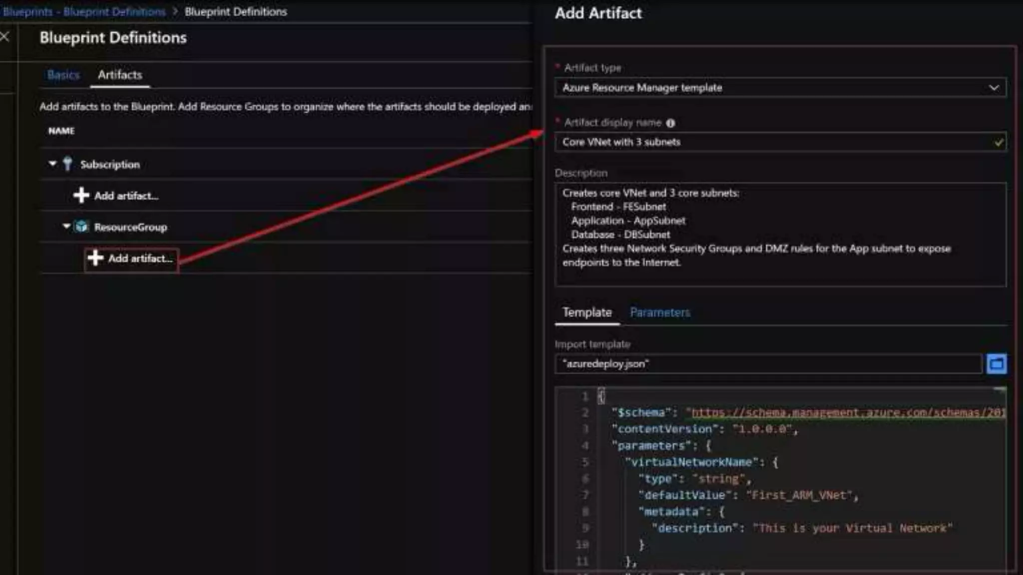Click the plus icon under ResourceGroup
The image size is (1023, 575).
point(95,258)
